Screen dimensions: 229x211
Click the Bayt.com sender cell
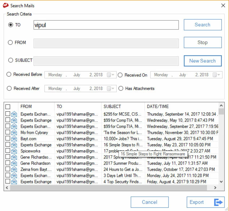coord(28,139)
